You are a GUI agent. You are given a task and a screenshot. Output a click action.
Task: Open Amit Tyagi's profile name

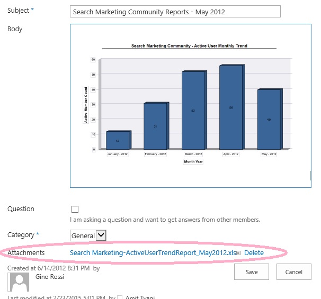(140, 297)
